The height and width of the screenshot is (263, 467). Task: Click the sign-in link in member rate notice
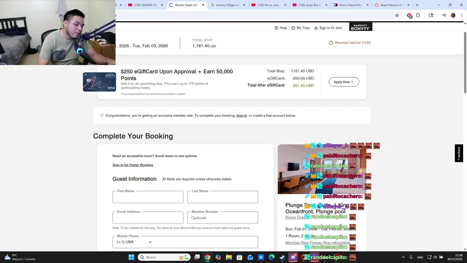click(x=242, y=115)
